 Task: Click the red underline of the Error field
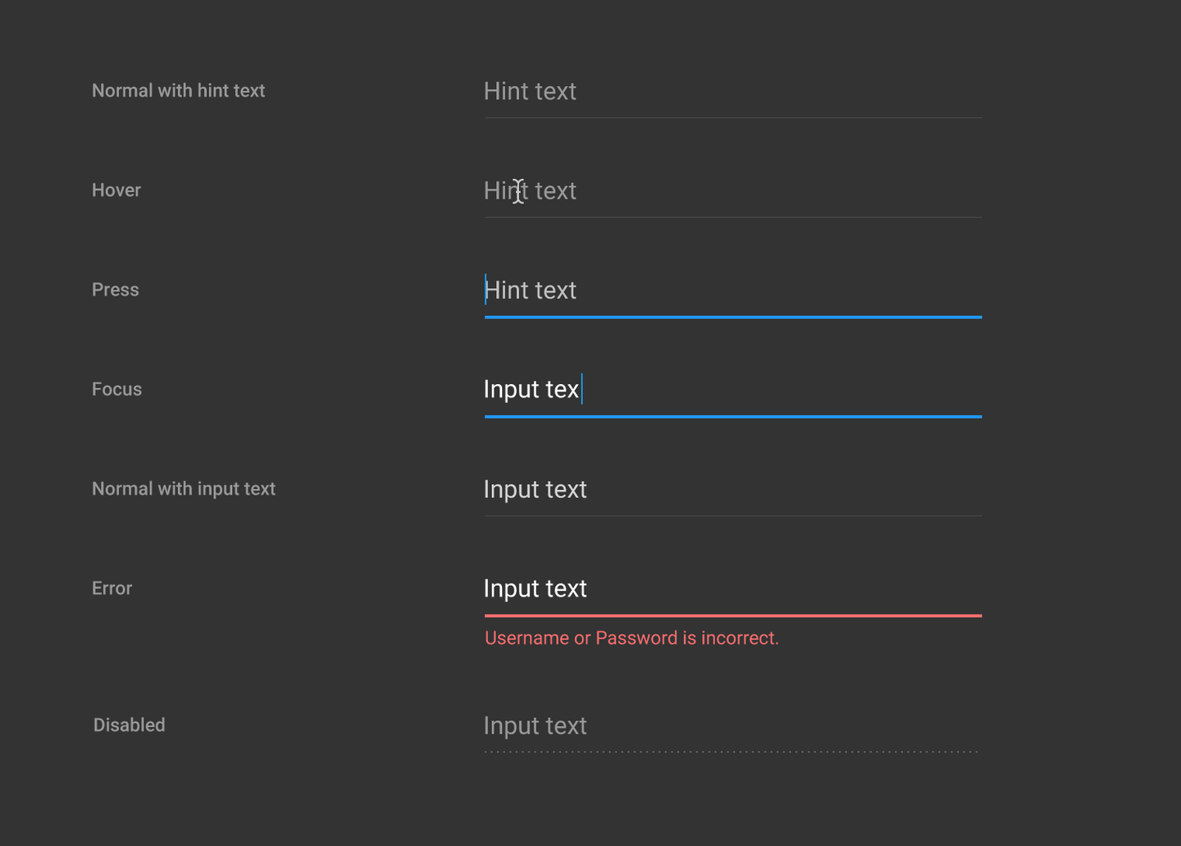pyautogui.click(x=732, y=615)
